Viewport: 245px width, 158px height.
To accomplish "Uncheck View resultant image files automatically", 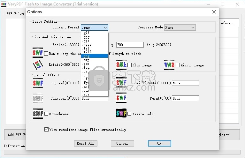I will point(46,129).
